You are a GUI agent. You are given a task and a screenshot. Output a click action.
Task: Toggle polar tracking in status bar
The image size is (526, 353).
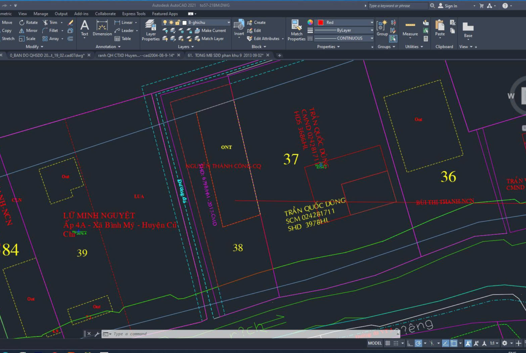point(418,343)
